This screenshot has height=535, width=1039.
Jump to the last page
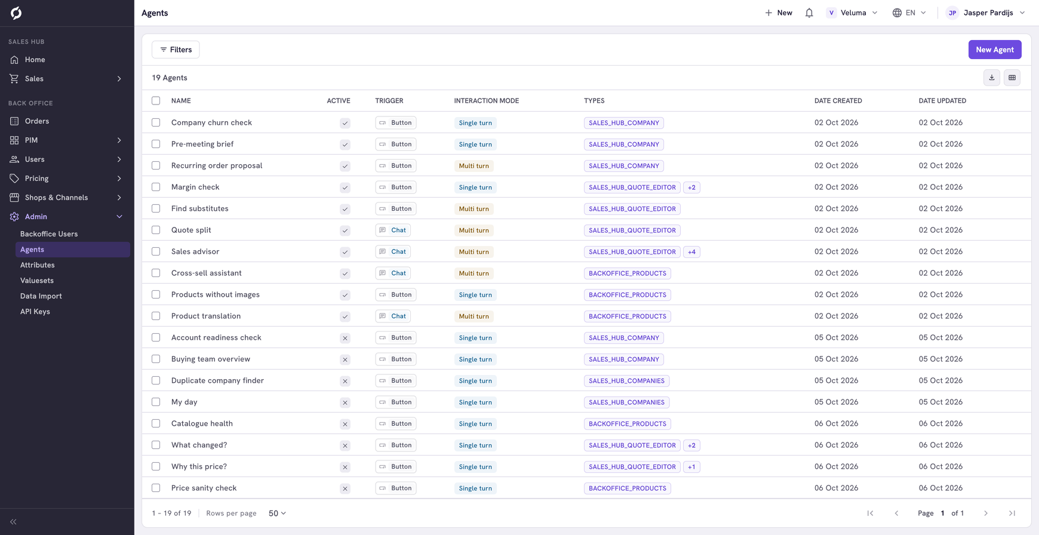tap(1012, 514)
